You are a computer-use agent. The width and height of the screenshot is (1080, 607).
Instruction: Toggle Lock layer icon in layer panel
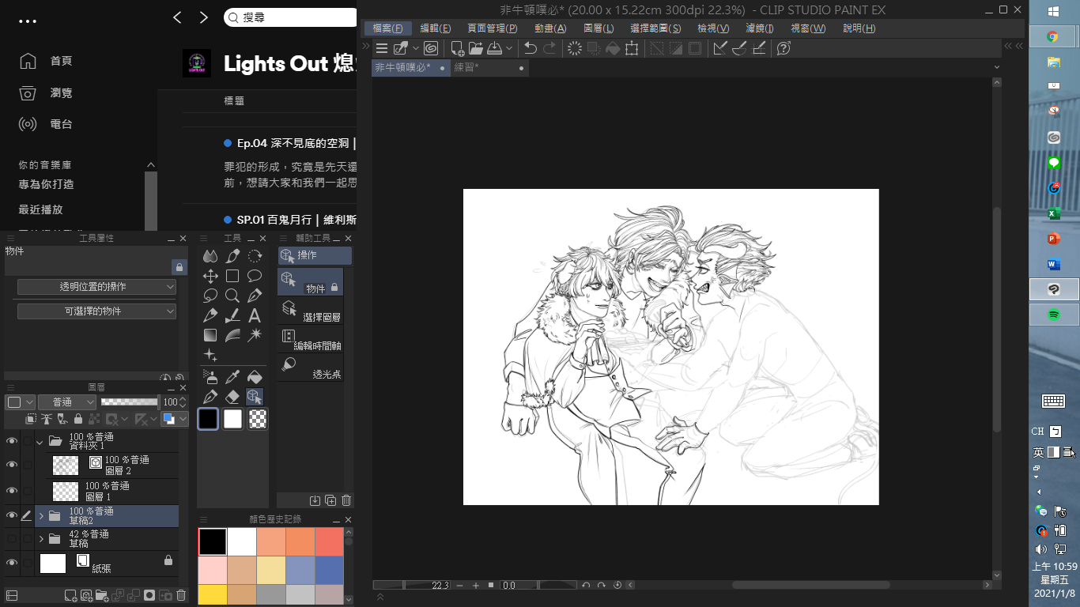pyautogui.click(x=78, y=419)
